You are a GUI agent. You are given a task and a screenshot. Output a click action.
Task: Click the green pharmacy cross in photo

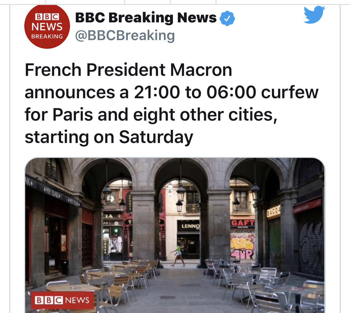tap(116, 231)
